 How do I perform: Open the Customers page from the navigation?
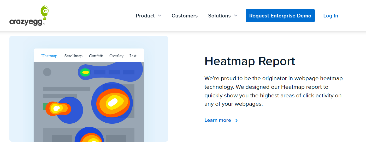click(185, 16)
